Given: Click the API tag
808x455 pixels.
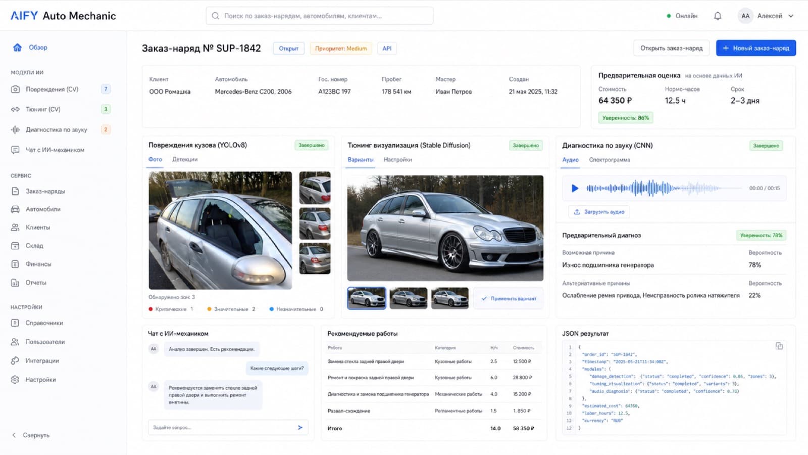Looking at the screenshot, I should [387, 49].
